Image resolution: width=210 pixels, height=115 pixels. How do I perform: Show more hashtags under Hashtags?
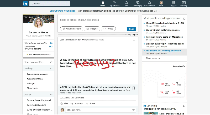coord(32,88)
